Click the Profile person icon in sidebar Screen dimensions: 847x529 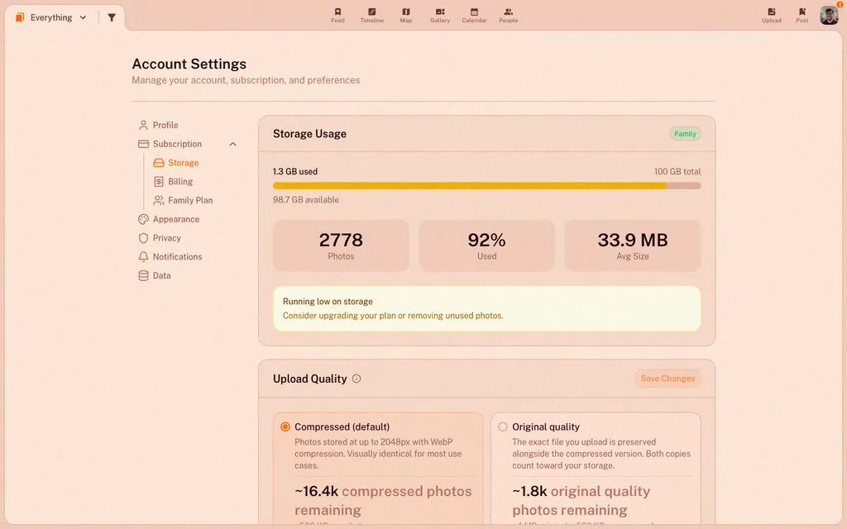click(143, 126)
